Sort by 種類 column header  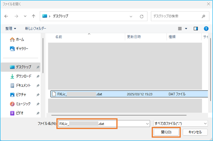click(x=172, y=37)
